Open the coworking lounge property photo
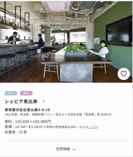The height and width of the screenshot is (157, 133). (x=66, y=42)
